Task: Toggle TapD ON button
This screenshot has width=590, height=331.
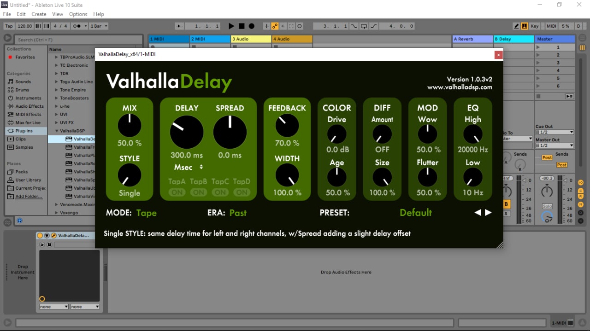Action: click(x=242, y=192)
